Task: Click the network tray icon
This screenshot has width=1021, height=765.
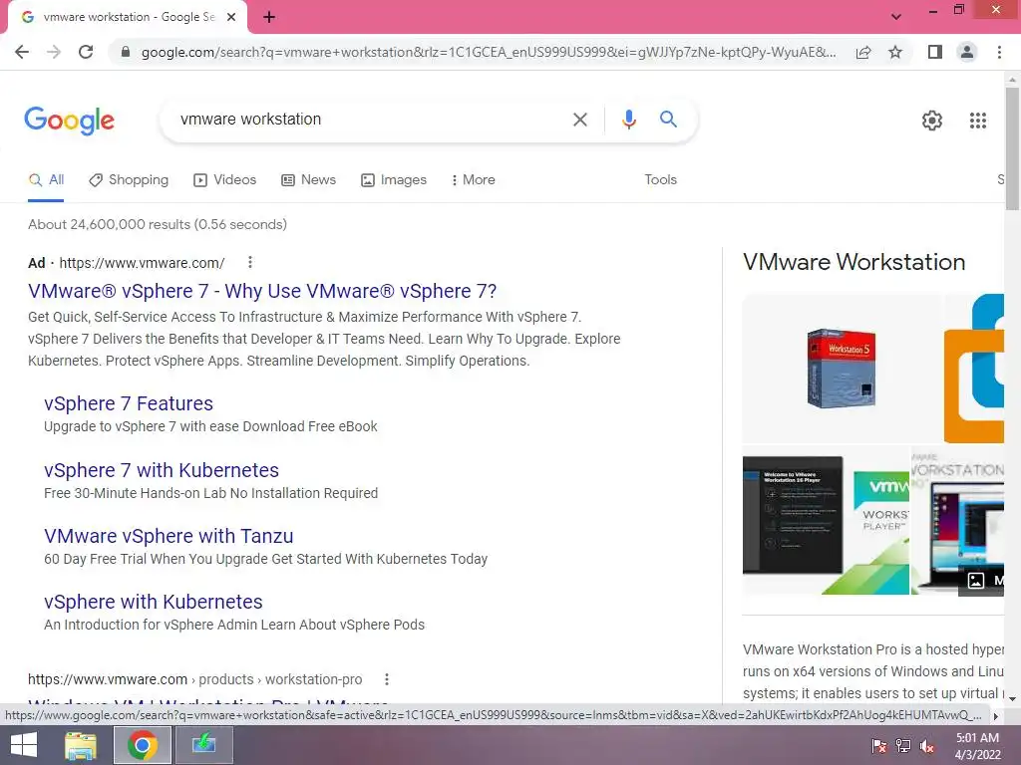Action: [x=903, y=746]
